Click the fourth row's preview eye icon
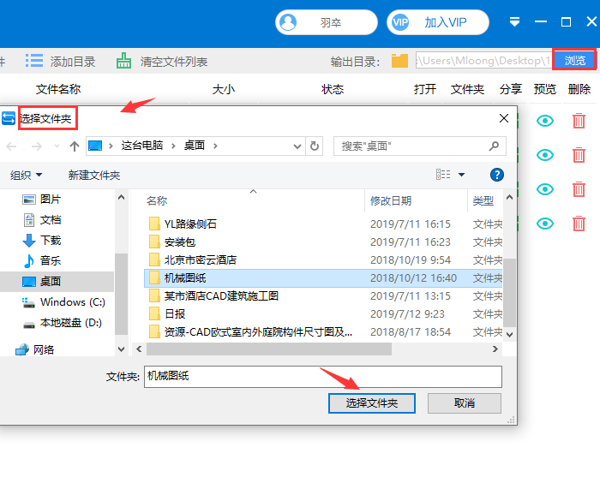Viewport: 600px width, 483px height. click(545, 224)
